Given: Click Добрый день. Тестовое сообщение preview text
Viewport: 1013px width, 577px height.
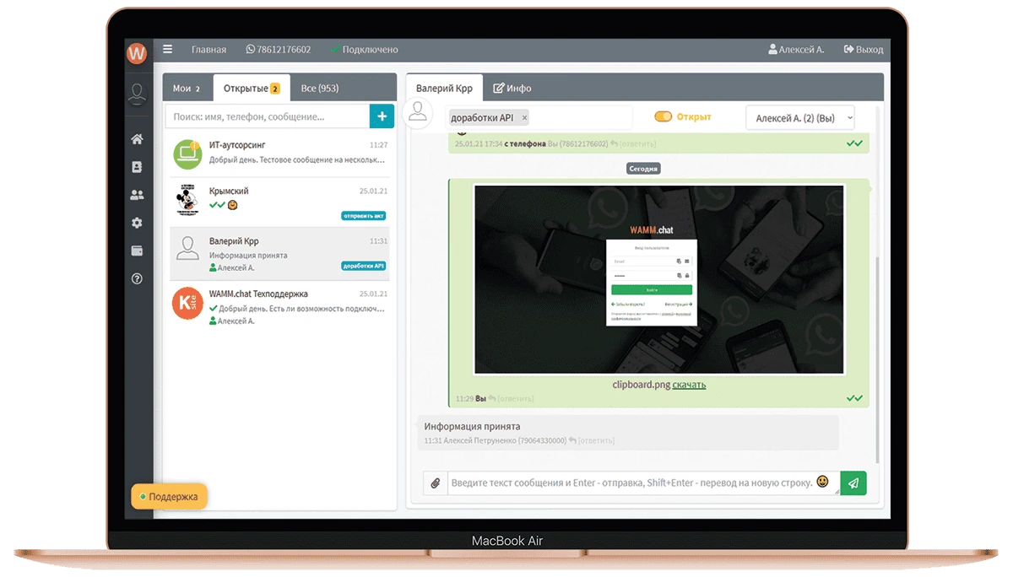Looking at the screenshot, I should (298, 159).
